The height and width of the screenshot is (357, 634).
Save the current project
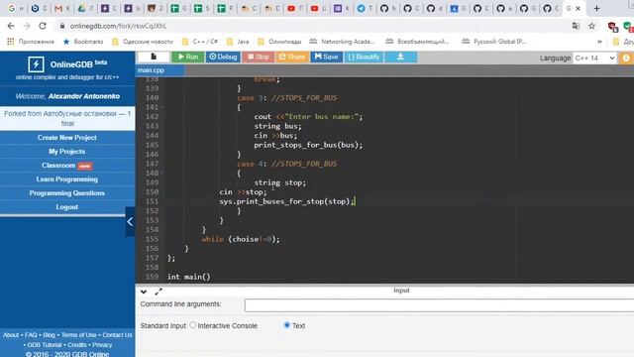pyautogui.click(x=326, y=57)
